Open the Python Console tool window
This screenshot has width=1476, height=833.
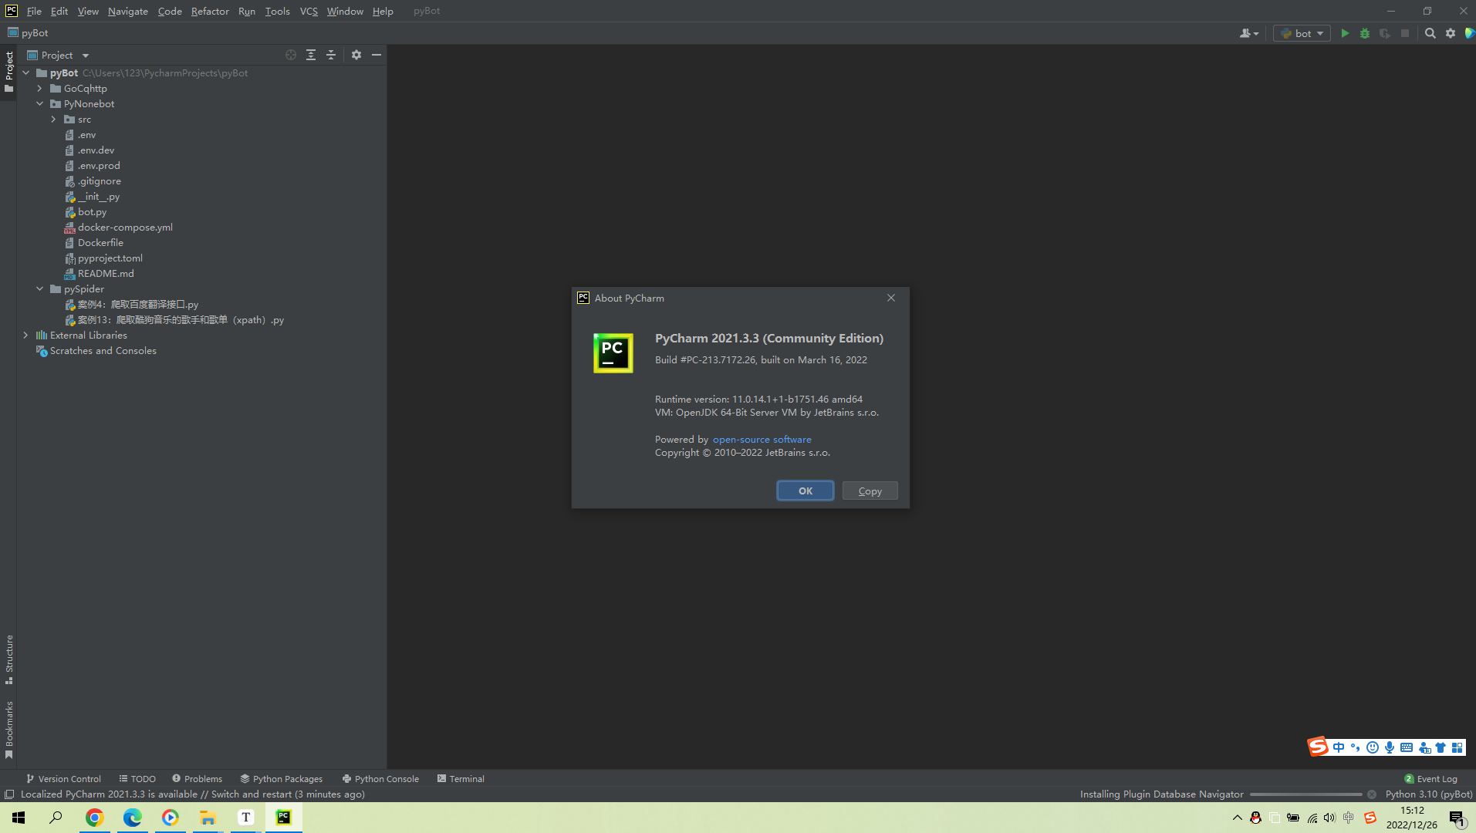point(380,779)
